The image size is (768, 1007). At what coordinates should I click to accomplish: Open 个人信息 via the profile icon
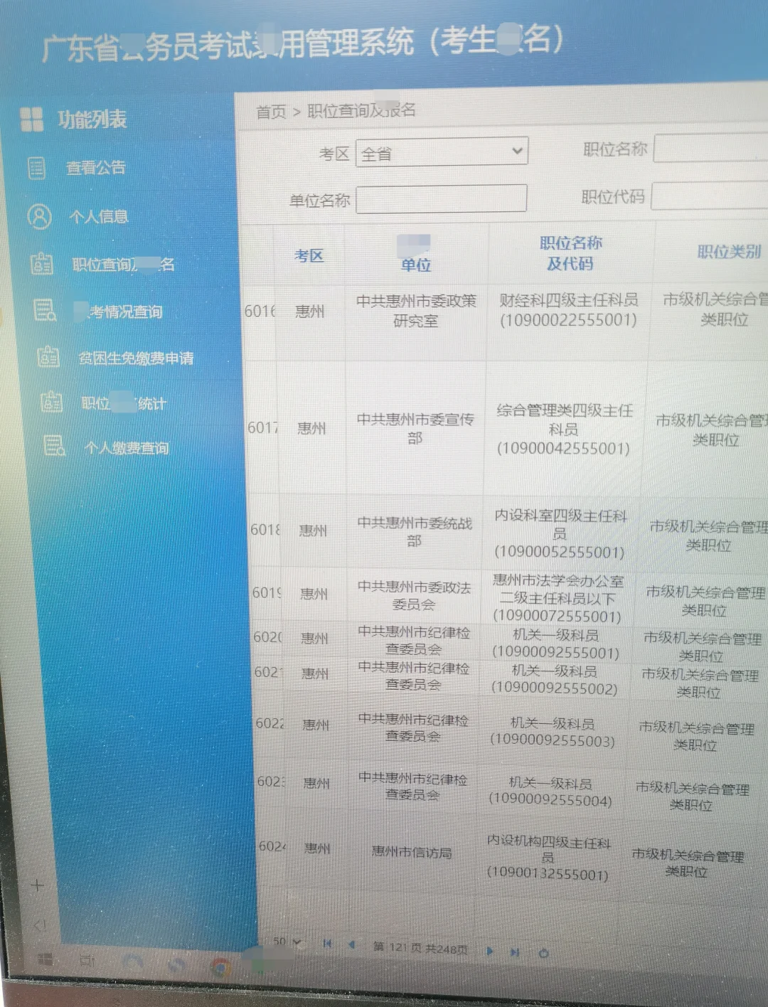click(39, 216)
